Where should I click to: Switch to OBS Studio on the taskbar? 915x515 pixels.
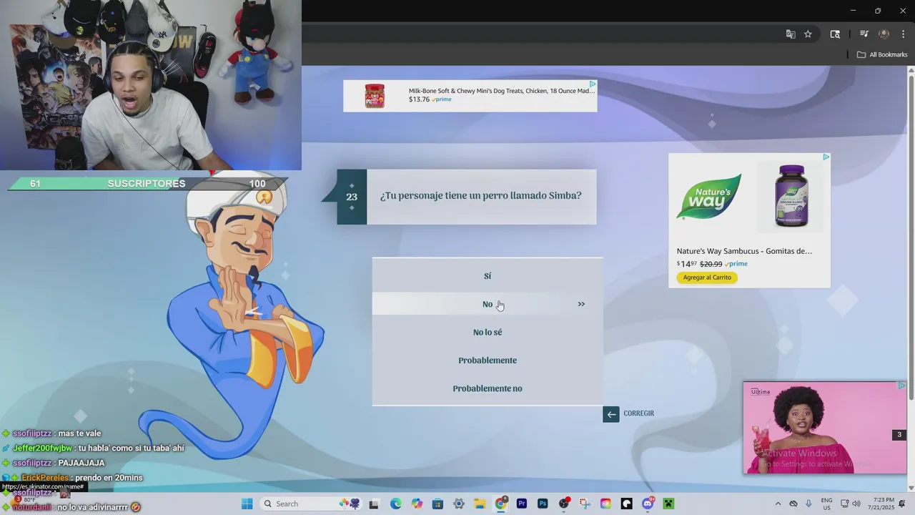coord(564,504)
